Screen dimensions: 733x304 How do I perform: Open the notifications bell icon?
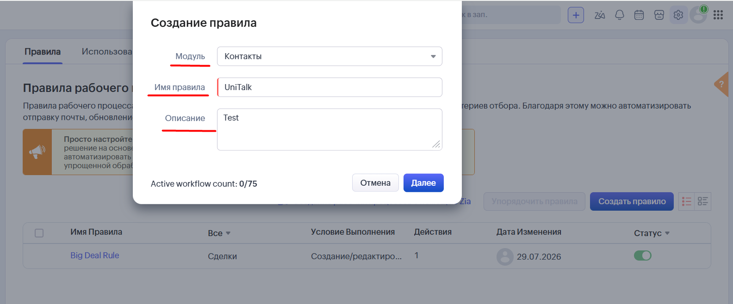(x=620, y=15)
